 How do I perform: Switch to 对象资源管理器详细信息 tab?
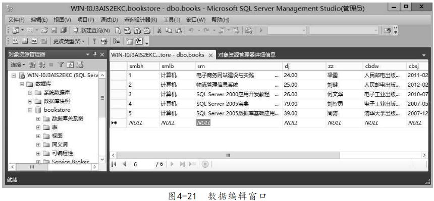(x=247, y=55)
